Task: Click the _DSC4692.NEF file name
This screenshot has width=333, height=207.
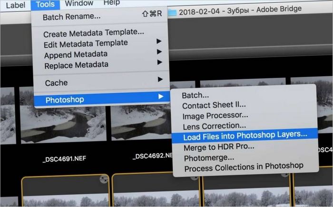Action: (153, 156)
